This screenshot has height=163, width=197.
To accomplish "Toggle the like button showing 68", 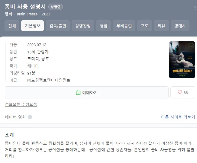I will click(183, 92).
